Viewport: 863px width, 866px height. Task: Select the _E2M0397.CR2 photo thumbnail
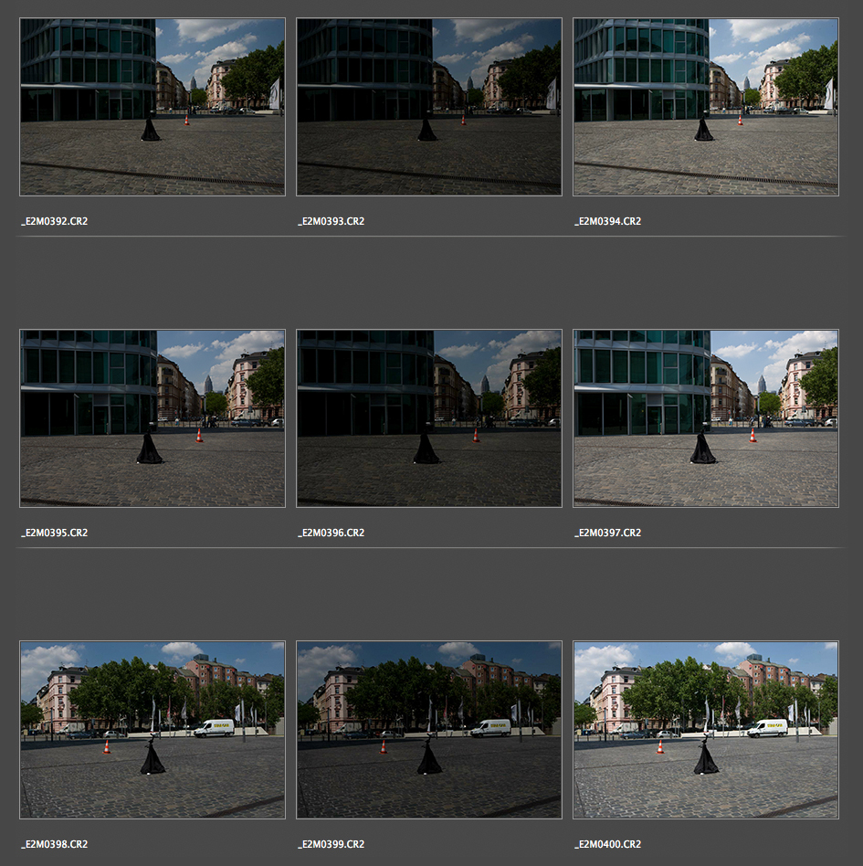click(x=705, y=418)
